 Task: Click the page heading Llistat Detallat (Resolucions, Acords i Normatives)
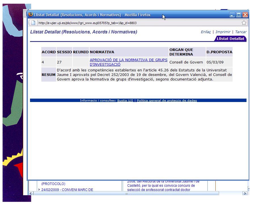(84, 32)
